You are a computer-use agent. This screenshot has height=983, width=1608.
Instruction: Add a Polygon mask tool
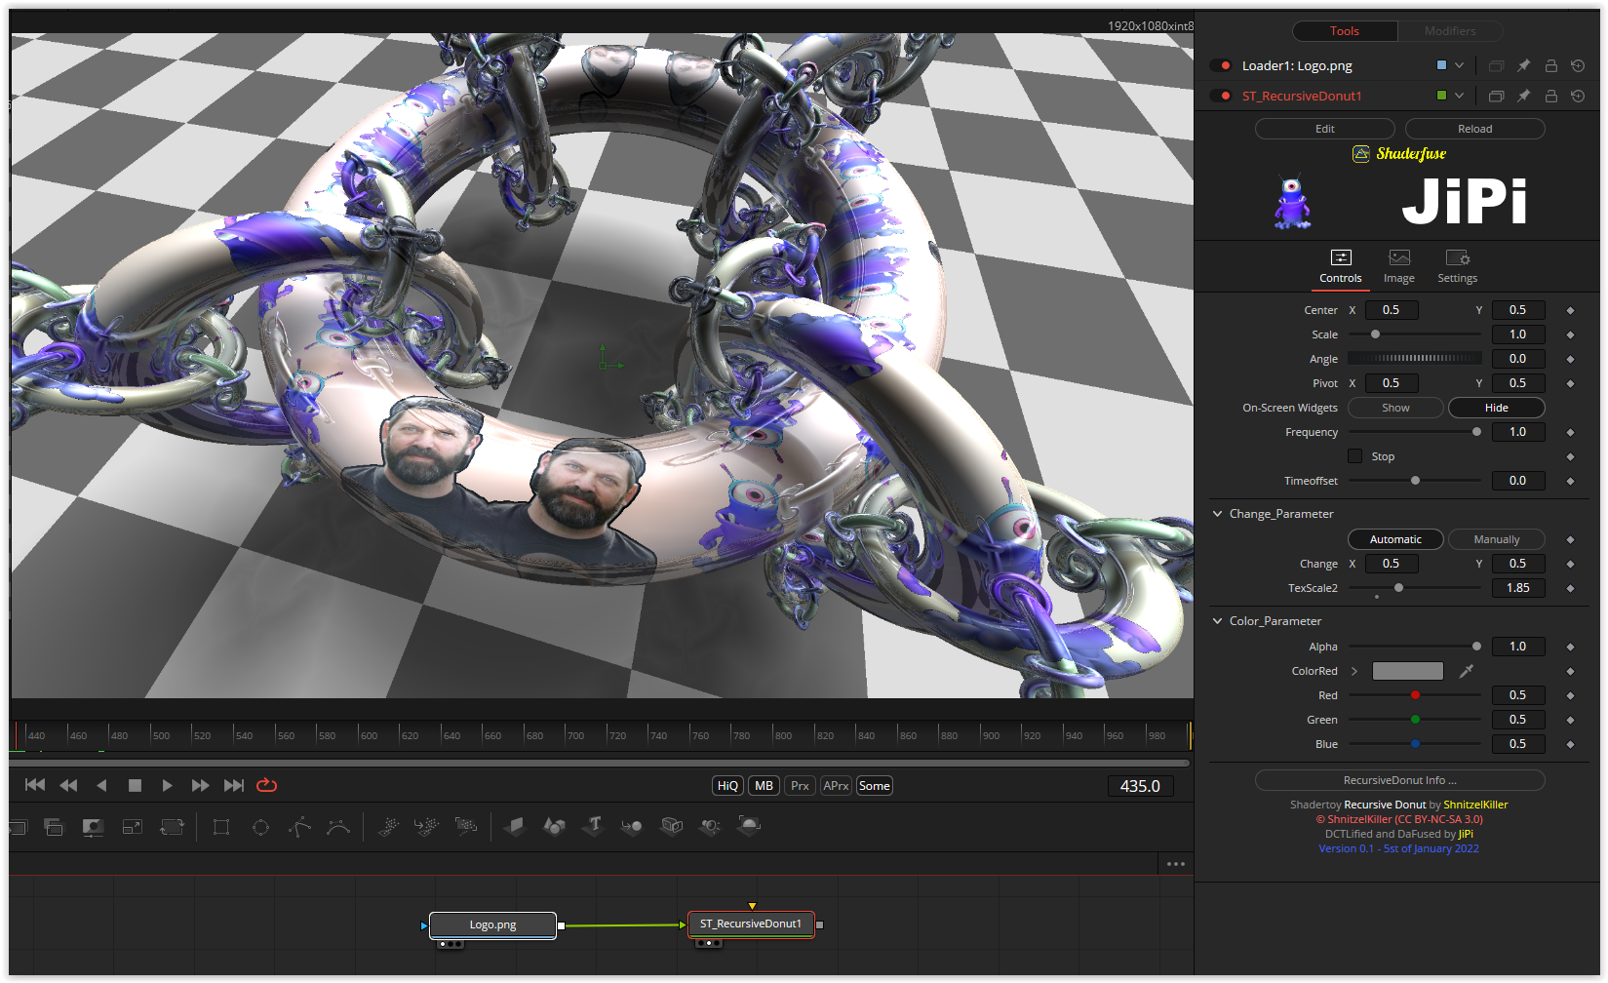[x=299, y=827]
